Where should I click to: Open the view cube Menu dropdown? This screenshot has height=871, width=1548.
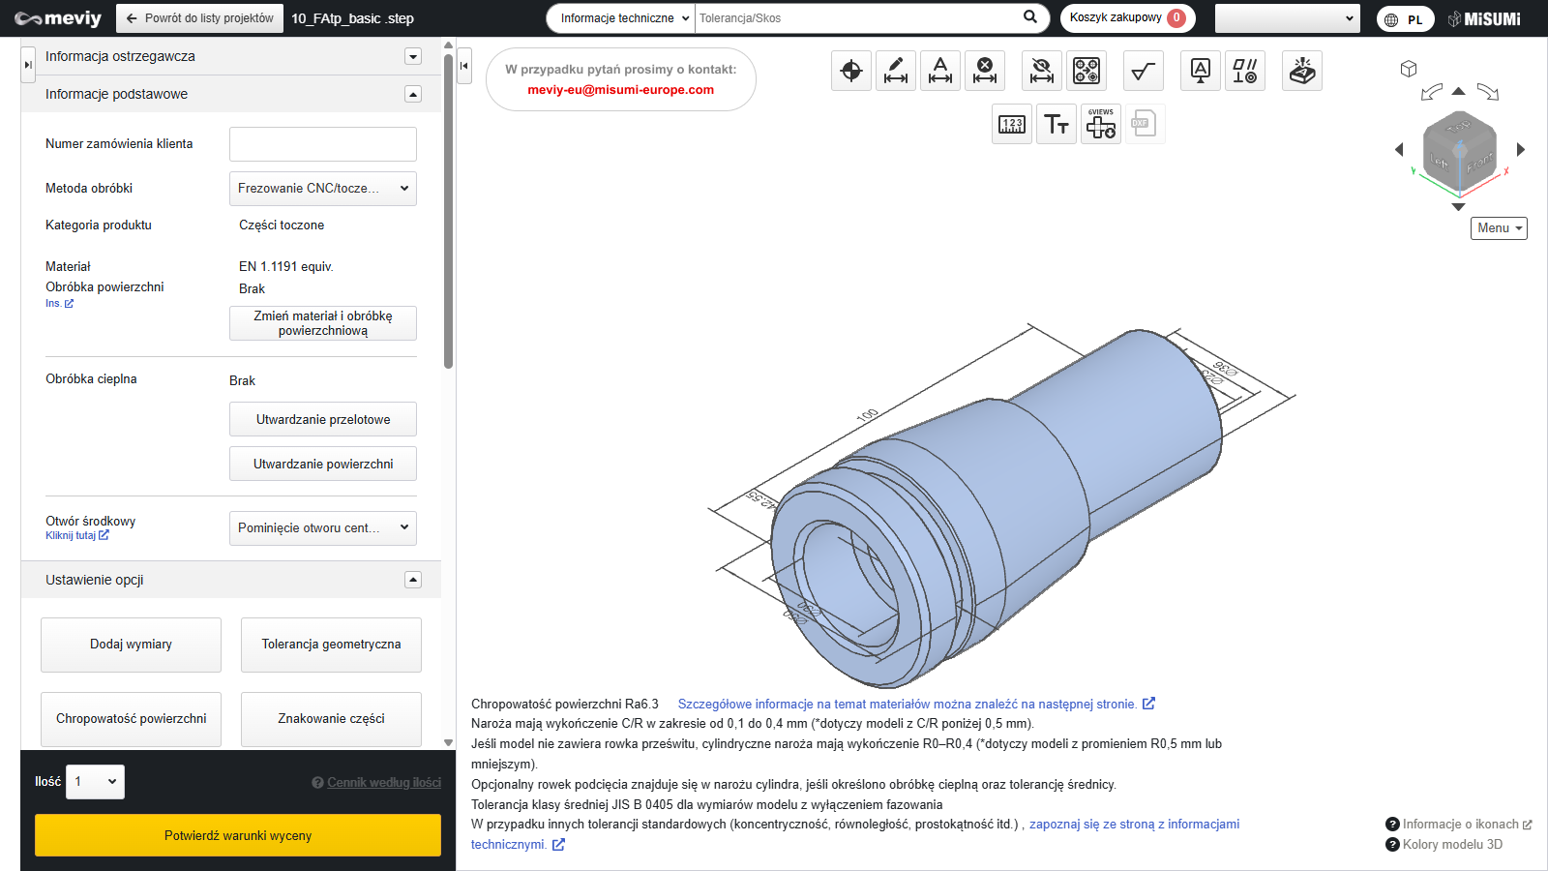click(1499, 228)
